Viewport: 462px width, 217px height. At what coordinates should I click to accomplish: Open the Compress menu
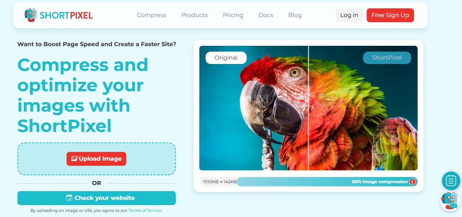point(151,15)
